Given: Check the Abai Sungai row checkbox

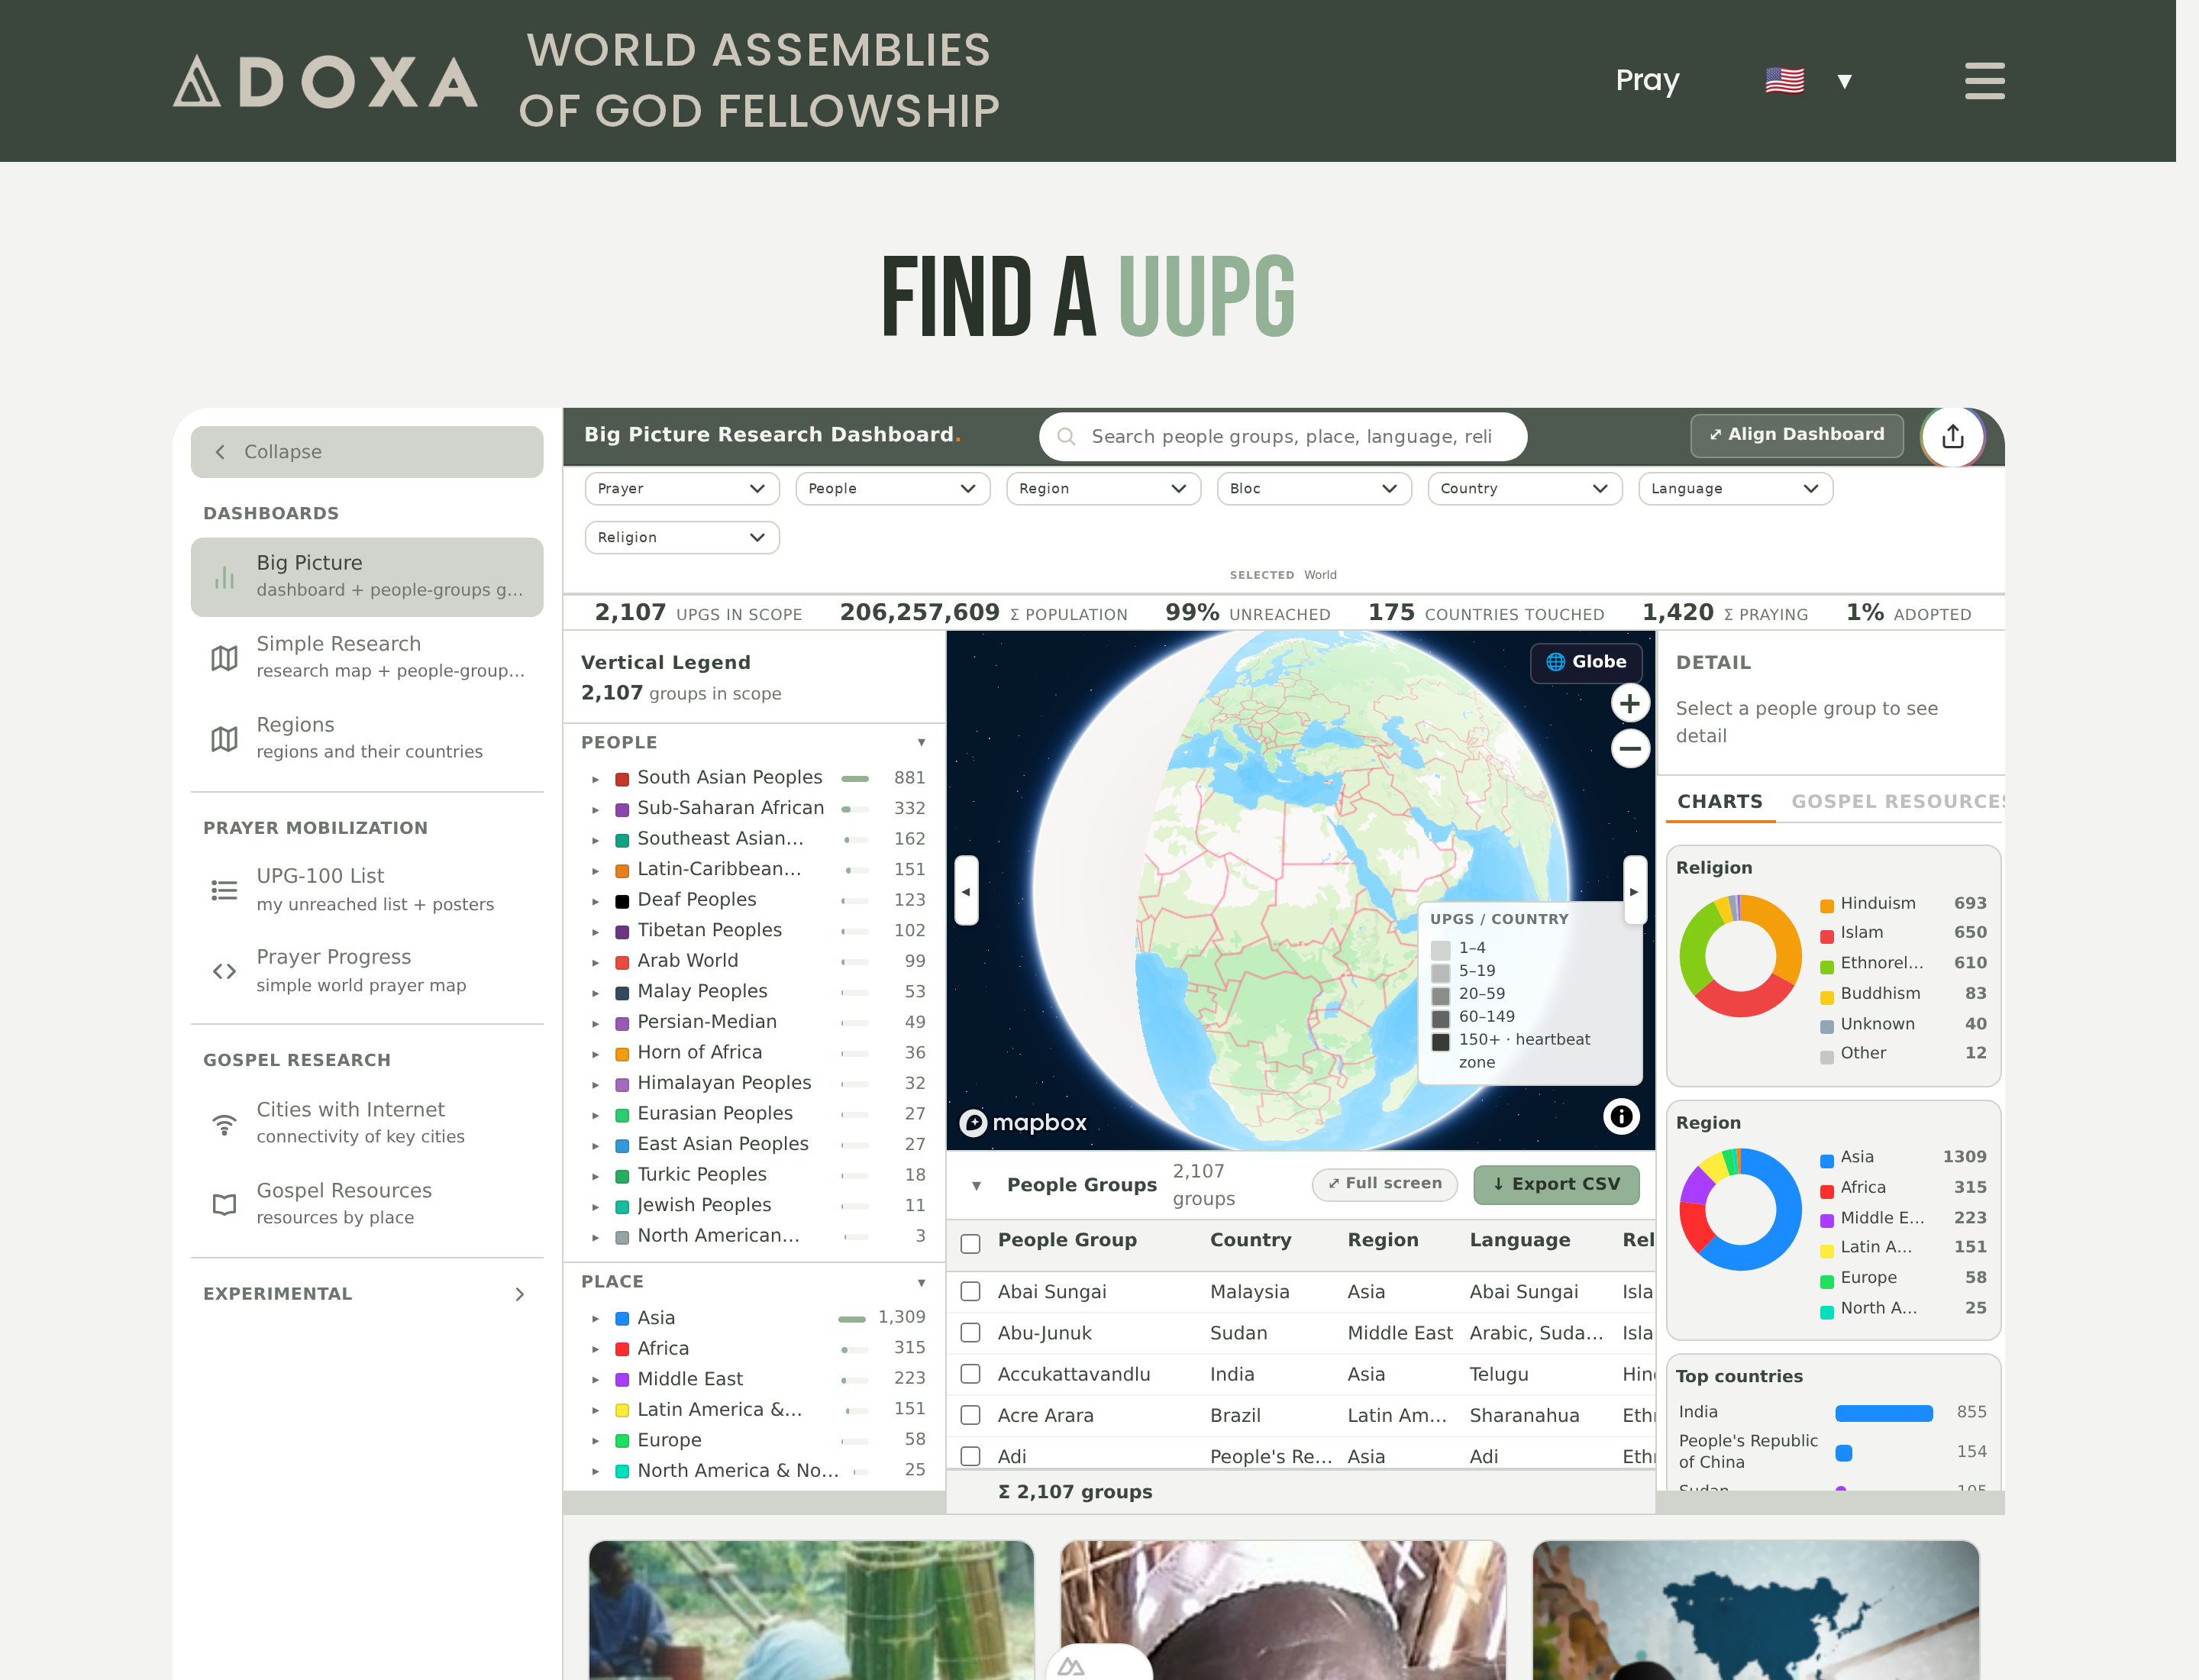Looking at the screenshot, I should tap(970, 1291).
